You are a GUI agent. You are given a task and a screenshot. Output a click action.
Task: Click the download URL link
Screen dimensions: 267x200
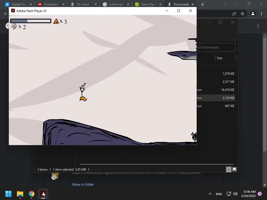137,173
